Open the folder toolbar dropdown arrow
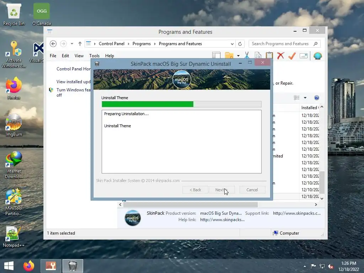The height and width of the screenshot is (273, 364). click(238, 56)
